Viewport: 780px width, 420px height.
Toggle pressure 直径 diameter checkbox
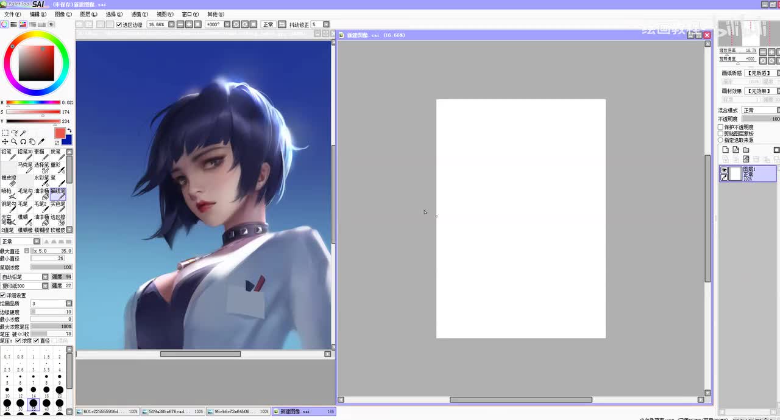click(36, 341)
